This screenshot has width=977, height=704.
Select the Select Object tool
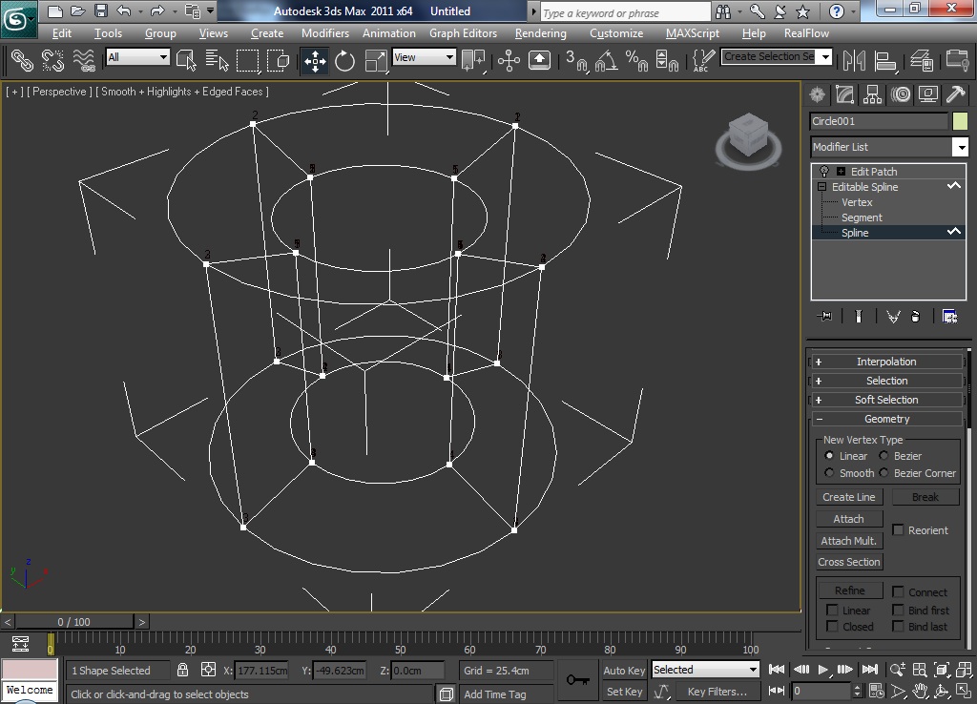[x=186, y=60]
